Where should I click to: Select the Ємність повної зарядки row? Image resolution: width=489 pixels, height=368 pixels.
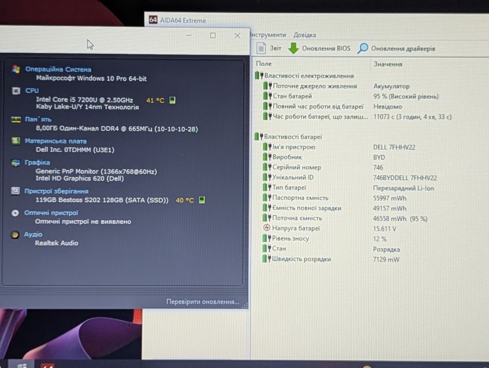[334, 208]
